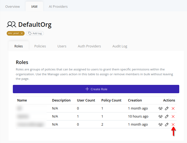Go to the Users sub-tab
The height and width of the screenshot is (143, 187).
click(62, 46)
